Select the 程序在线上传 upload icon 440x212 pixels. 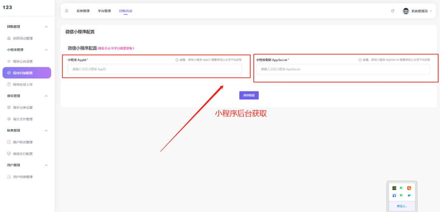[9, 84]
